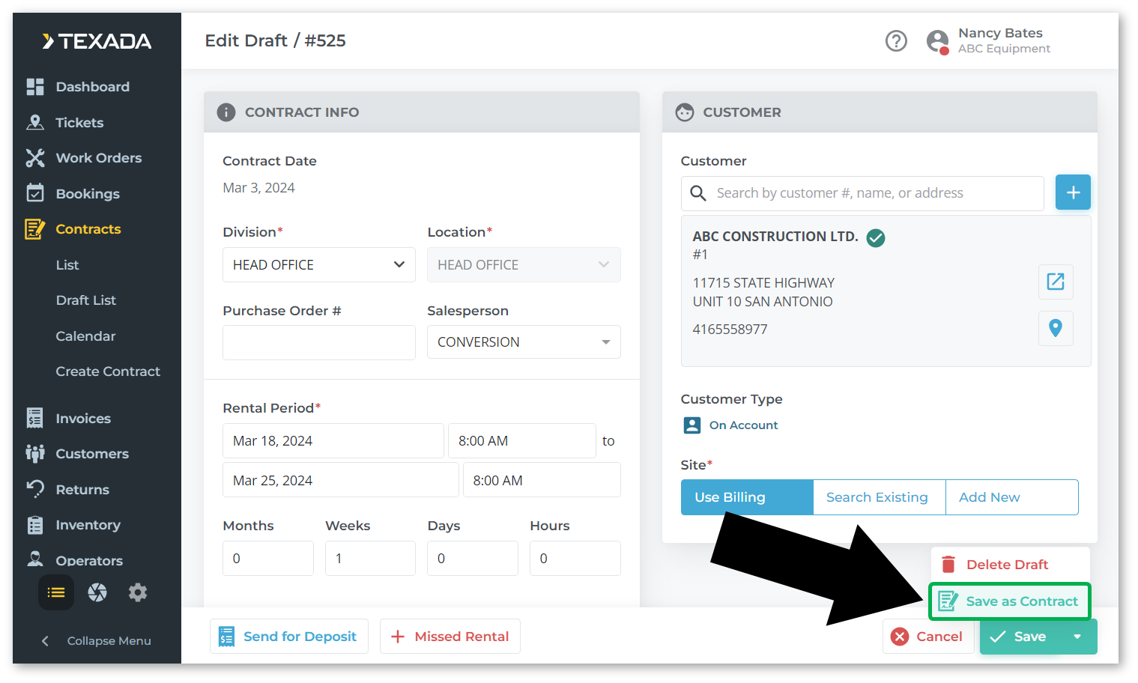Screen dimensions: 1138x683
Task: Click the Hours input field
Action: click(x=575, y=559)
